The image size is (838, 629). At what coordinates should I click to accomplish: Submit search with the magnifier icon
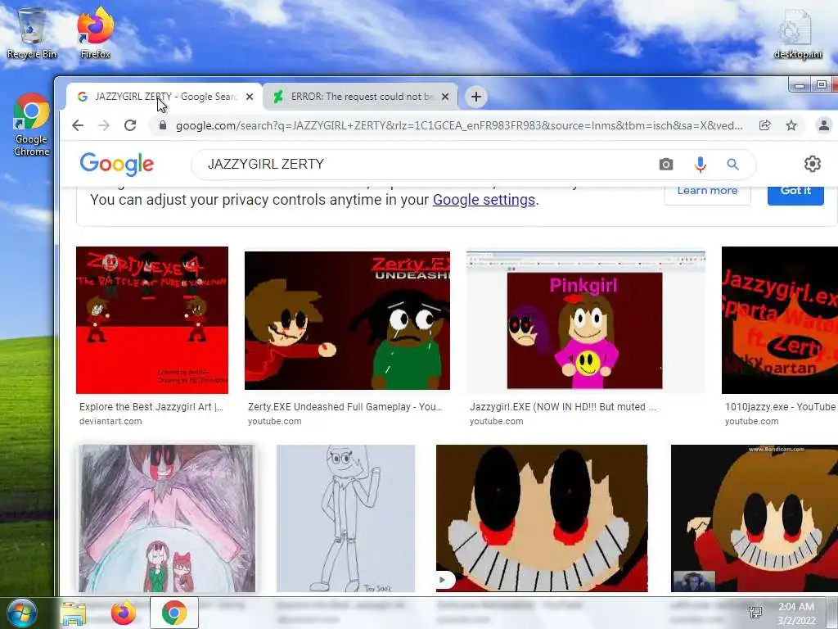click(732, 164)
